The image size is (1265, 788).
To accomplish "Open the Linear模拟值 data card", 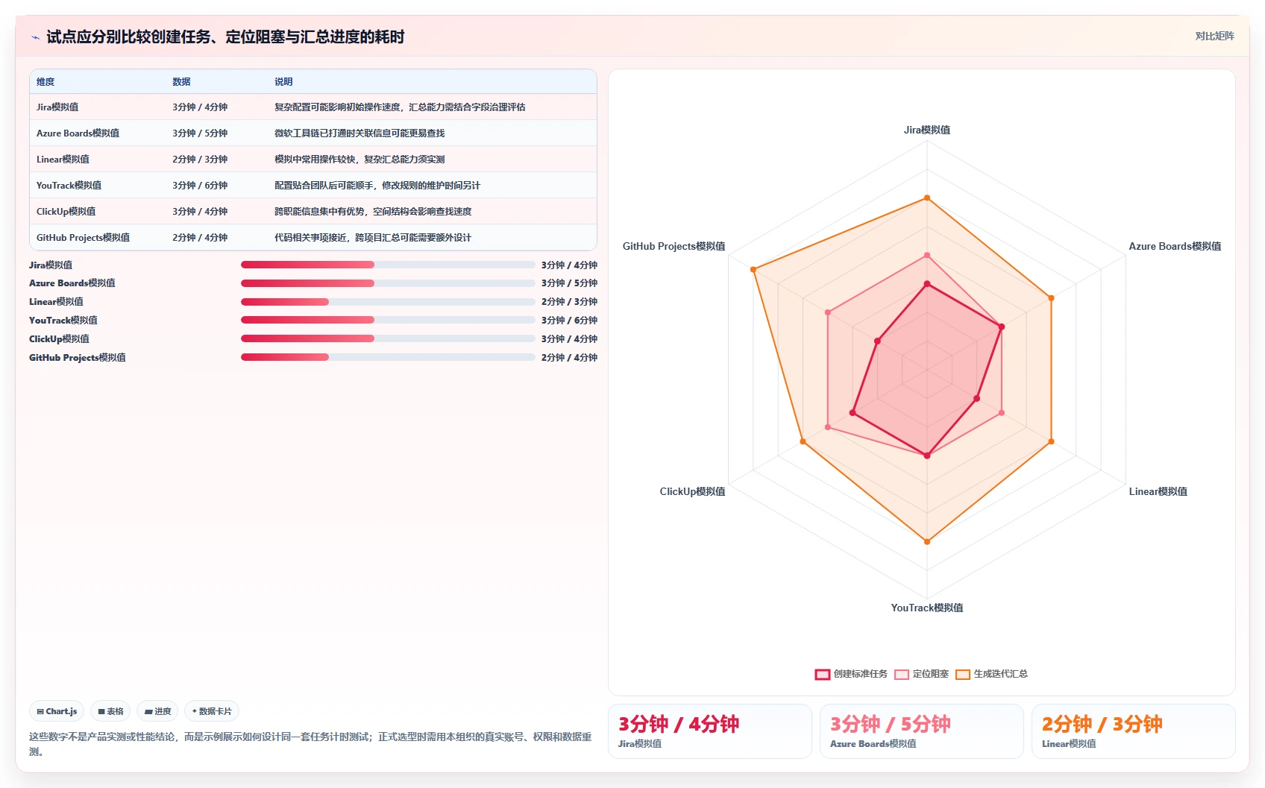I will click(x=1133, y=731).
